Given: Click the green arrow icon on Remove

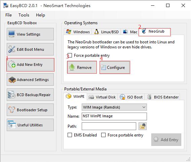Looking at the screenshot, I should pyautogui.click(x=72, y=67).
